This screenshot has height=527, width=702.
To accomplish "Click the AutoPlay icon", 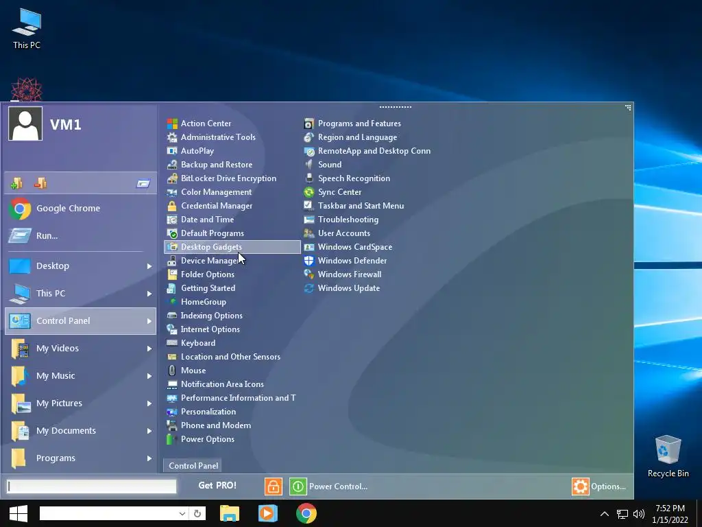I will (x=172, y=151).
